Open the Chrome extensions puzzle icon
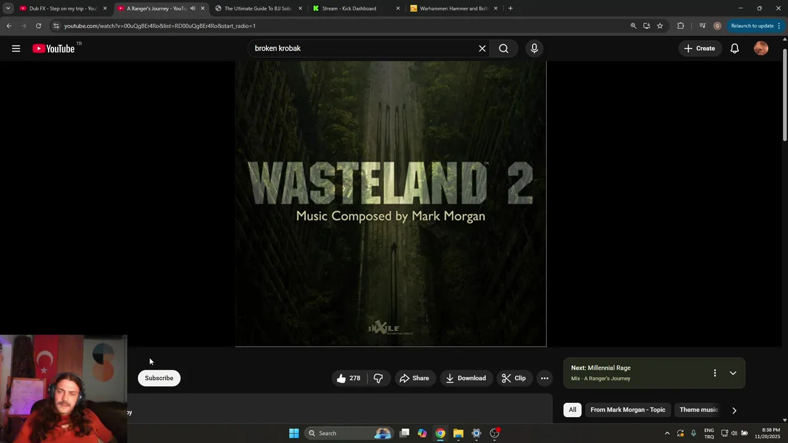Screen dimensions: 788x443 680,26
